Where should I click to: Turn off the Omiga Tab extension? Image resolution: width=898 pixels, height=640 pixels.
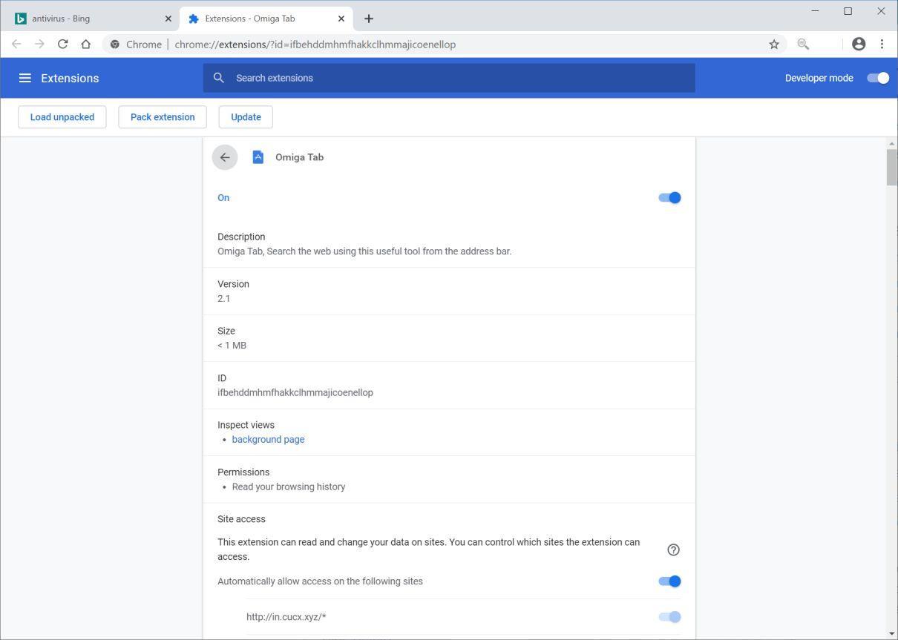(x=669, y=197)
